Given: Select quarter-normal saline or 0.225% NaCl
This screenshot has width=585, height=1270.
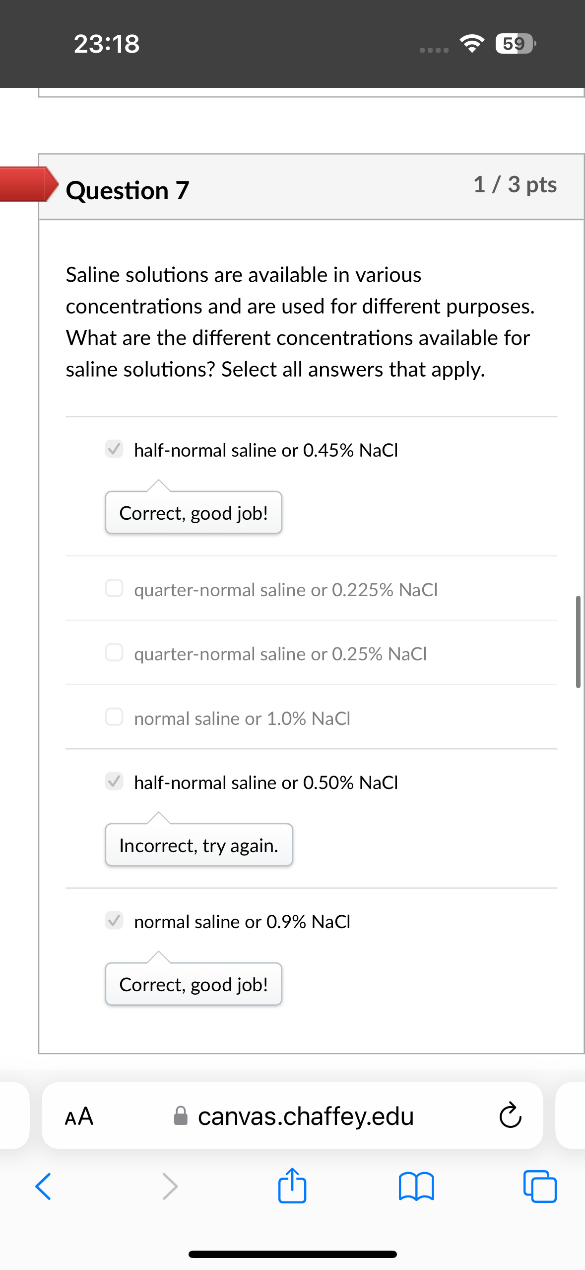Looking at the screenshot, I should 114,589.
